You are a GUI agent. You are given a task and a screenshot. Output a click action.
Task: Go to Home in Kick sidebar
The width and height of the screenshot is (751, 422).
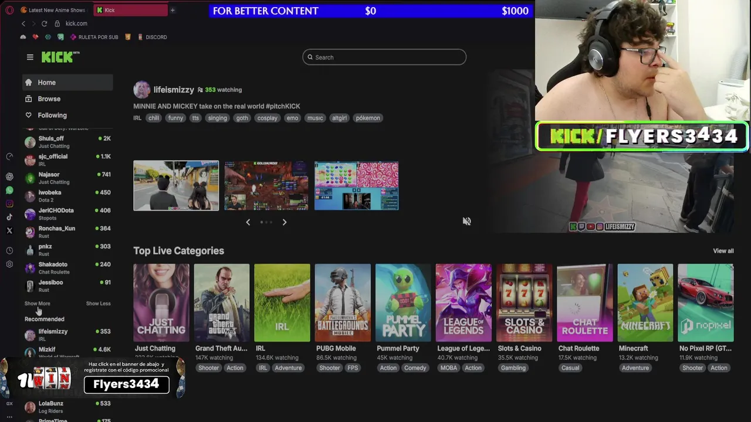click(67, 83)
